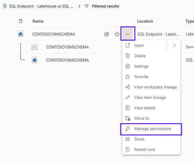194x165 pixels.
Task: Click the workspace icon in the breadcrumb
Action: 5,6
